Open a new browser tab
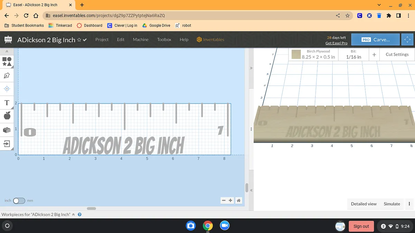Screen dimensions: 415x233 [82, 5]
